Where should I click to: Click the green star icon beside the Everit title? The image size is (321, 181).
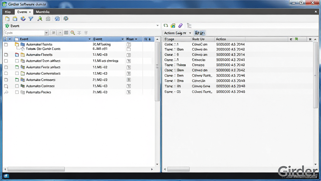(x=7, y=26)
